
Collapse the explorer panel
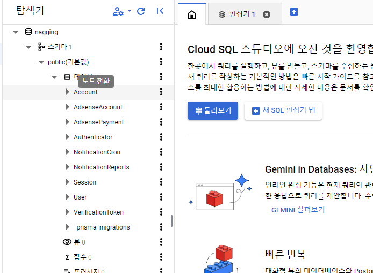pos(160,11)
